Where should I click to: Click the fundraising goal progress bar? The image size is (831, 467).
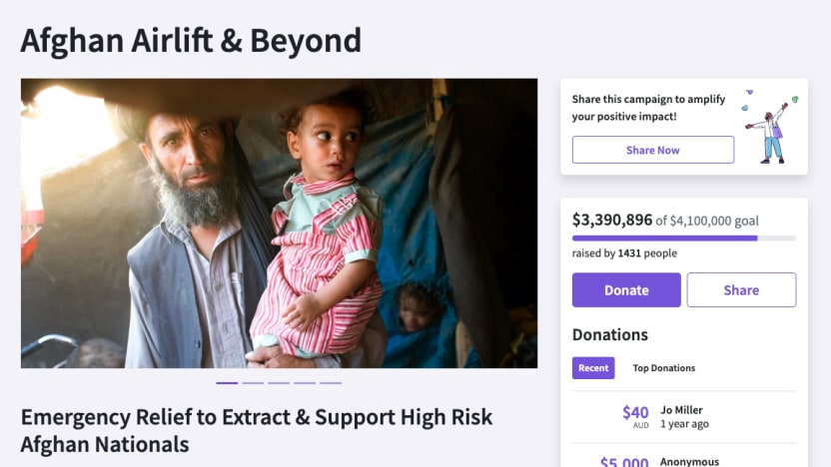pyautogui.click(x=683, y=238)
